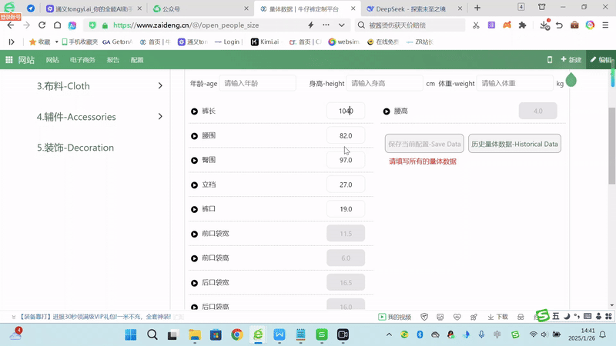Reload the page with the refresh icon
616x346 pixels.
pos(42,25)
